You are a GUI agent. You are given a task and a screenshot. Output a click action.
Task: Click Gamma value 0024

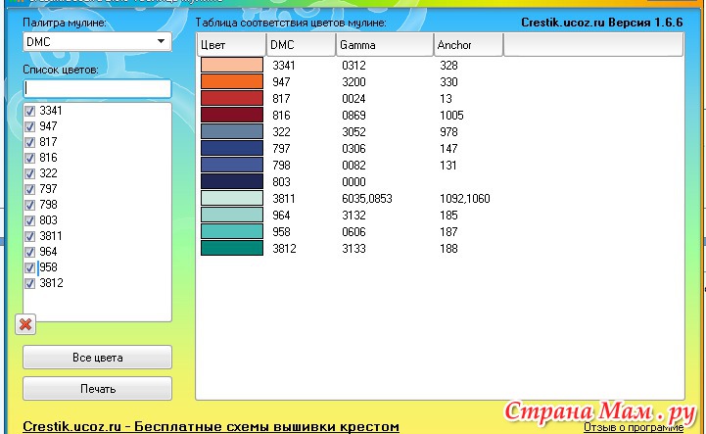coord(353,99)
